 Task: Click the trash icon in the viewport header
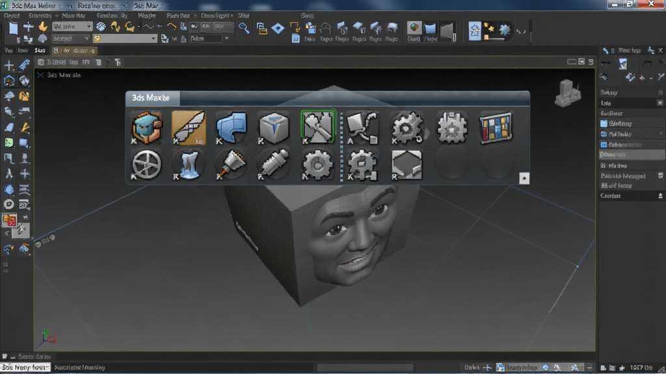pyautogui.click(x=99, y=62)
